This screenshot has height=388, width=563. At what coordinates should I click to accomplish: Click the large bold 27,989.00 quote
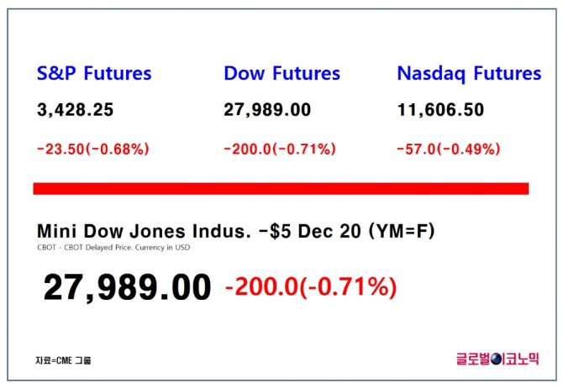(x=127, y=287)
